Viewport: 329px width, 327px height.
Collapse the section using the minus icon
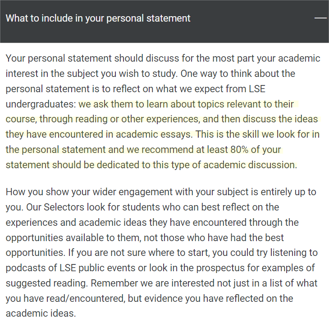point(320,18)
